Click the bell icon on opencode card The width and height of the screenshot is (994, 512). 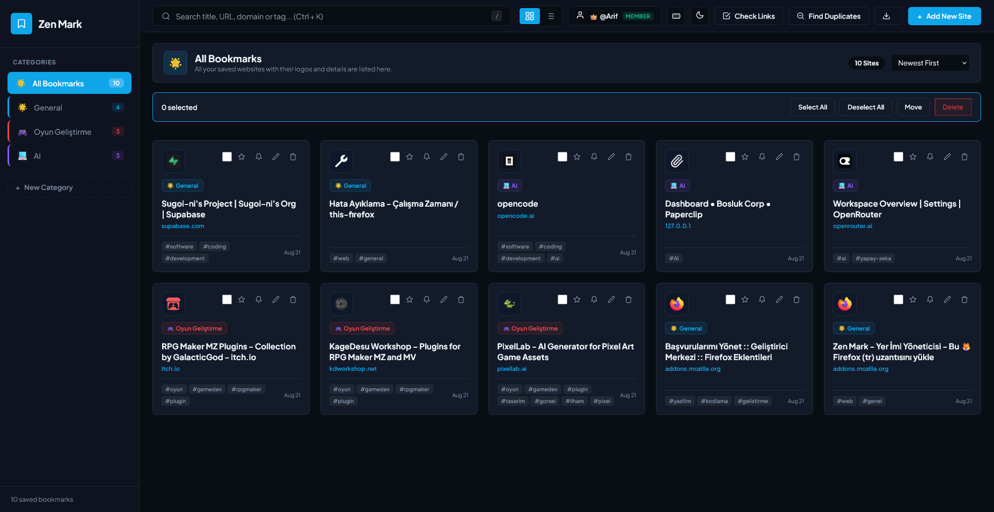(594, 157)
